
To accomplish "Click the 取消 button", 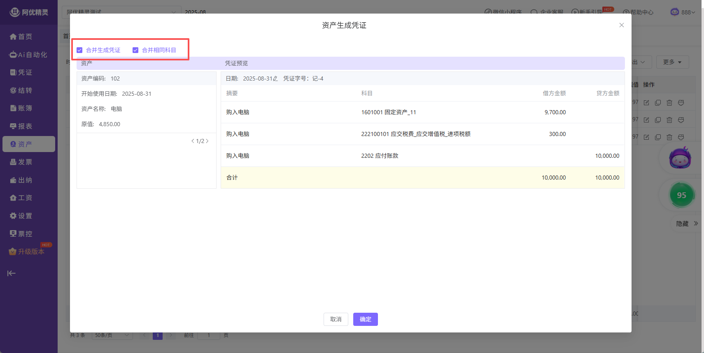I will click(336, 319).
